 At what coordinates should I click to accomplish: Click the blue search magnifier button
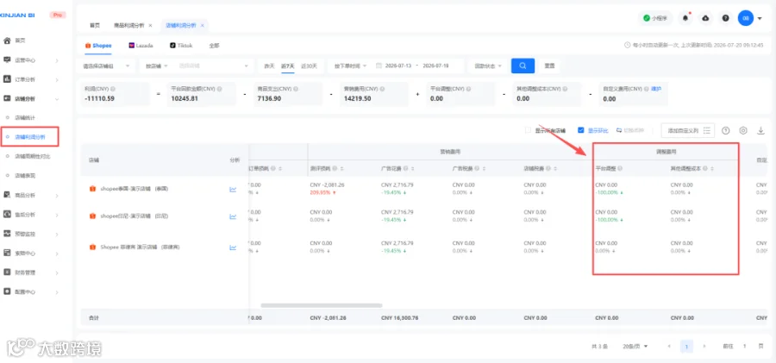tap(523, 66)
